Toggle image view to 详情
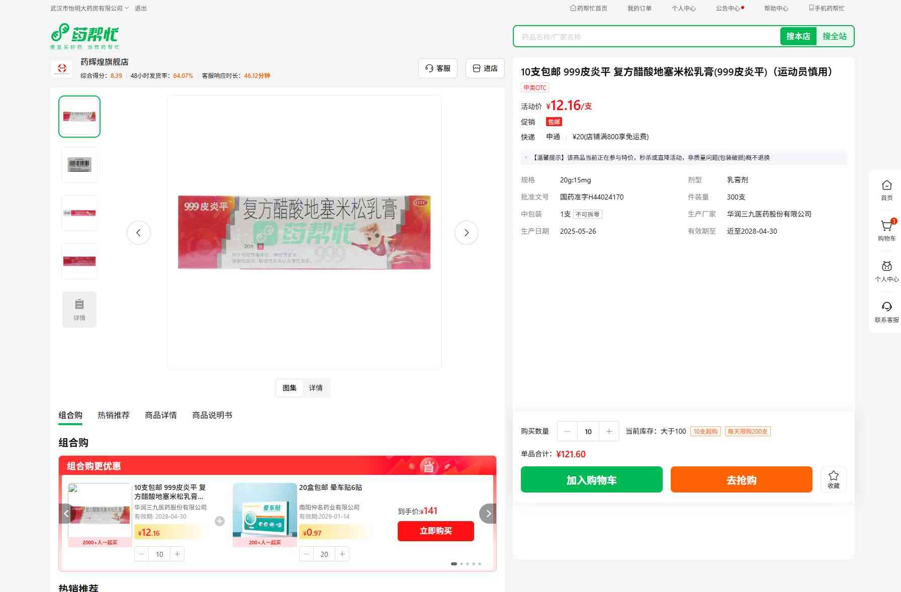Screen dimensions: 901x592 click(x=315, y=388)
